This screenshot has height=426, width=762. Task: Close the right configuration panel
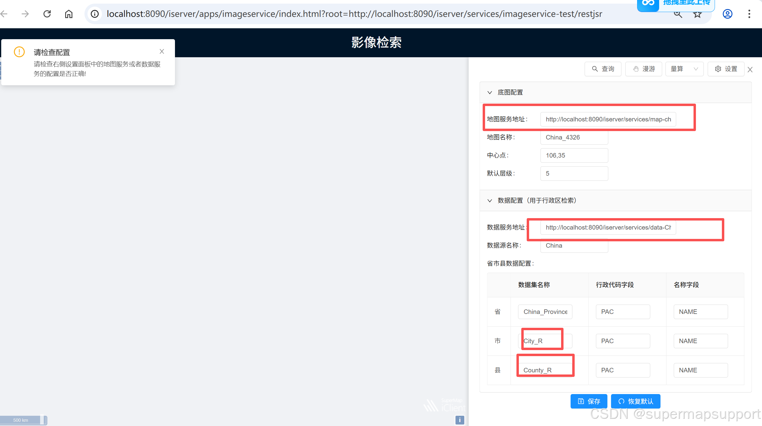pos(750,70)
